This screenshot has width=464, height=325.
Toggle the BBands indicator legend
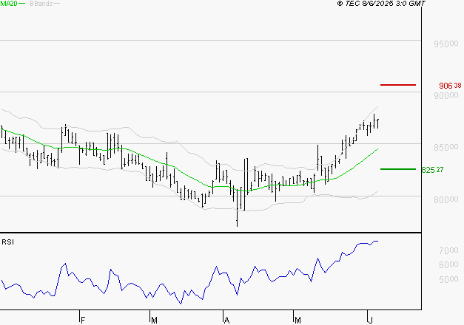[x=40, y=4]
